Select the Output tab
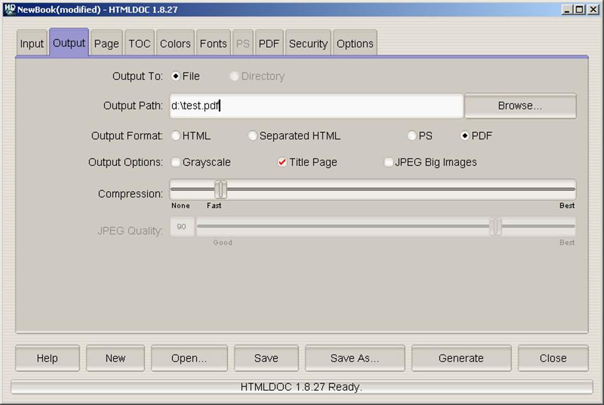Screen dimensions: 604x405 tap(69, 42)
